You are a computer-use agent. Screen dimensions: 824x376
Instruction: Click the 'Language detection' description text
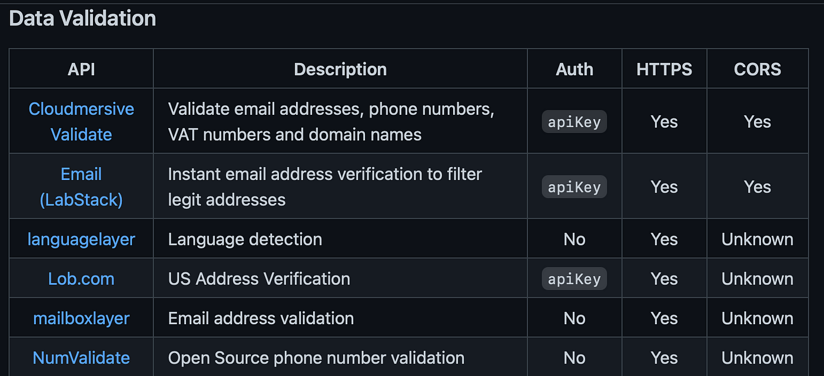(245, 239)
